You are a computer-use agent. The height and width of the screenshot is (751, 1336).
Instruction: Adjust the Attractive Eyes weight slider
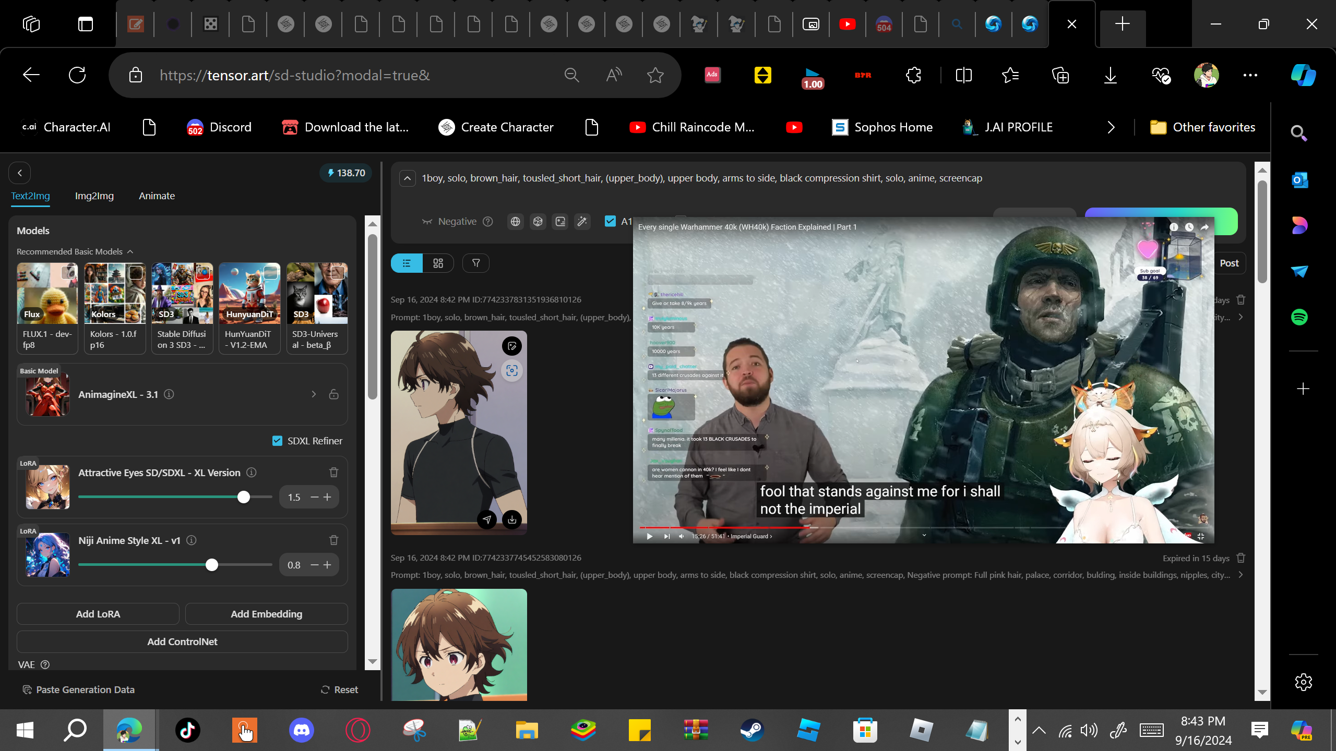pyautogui.click(x=175, y=497)
